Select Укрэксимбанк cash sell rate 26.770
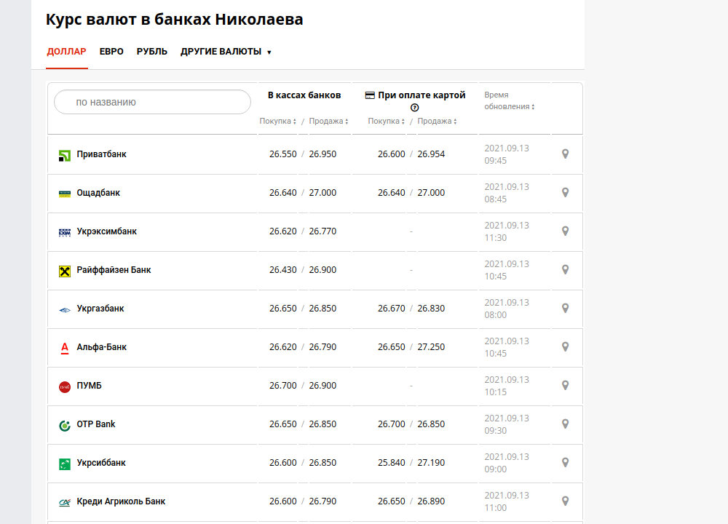728x524 pixels. pyautogui.click(x=323, y=231)
